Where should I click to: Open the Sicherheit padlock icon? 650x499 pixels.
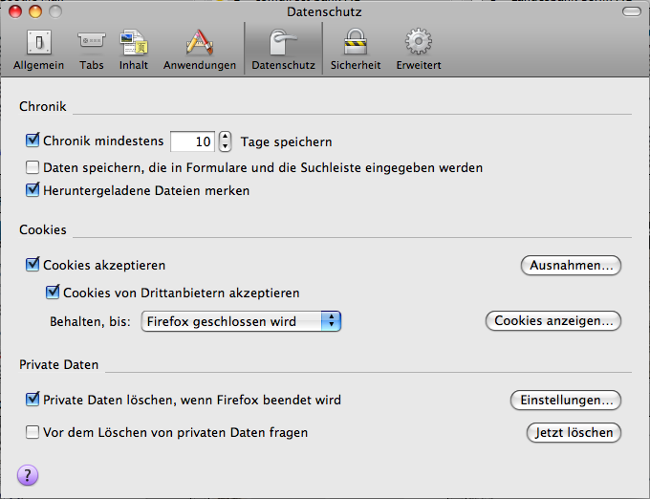(356, 41)
